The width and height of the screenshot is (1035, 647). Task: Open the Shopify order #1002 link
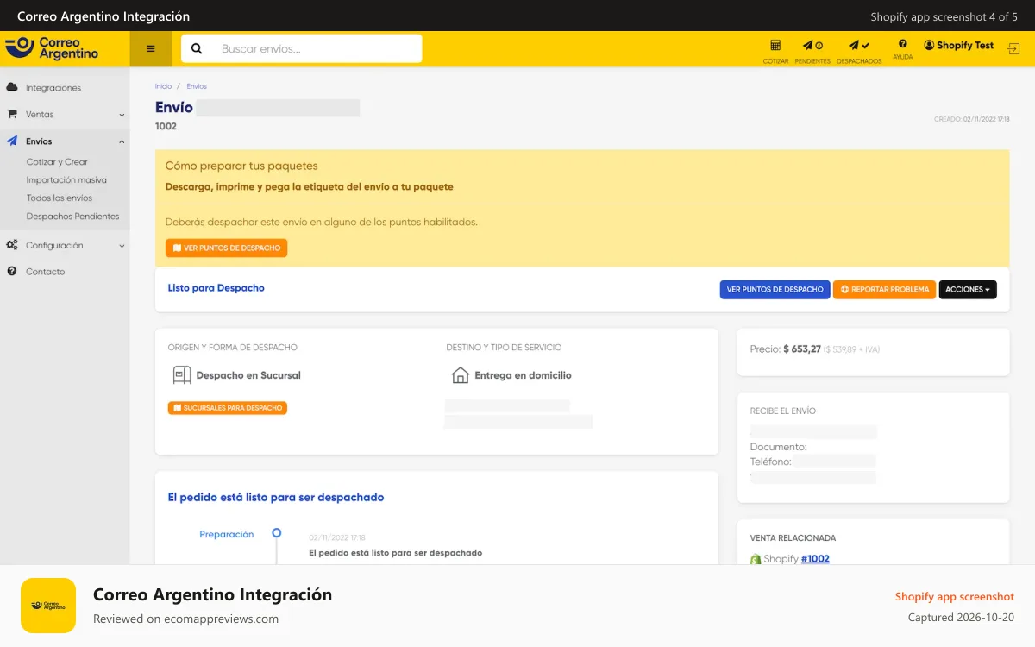(x=815, y=559)
